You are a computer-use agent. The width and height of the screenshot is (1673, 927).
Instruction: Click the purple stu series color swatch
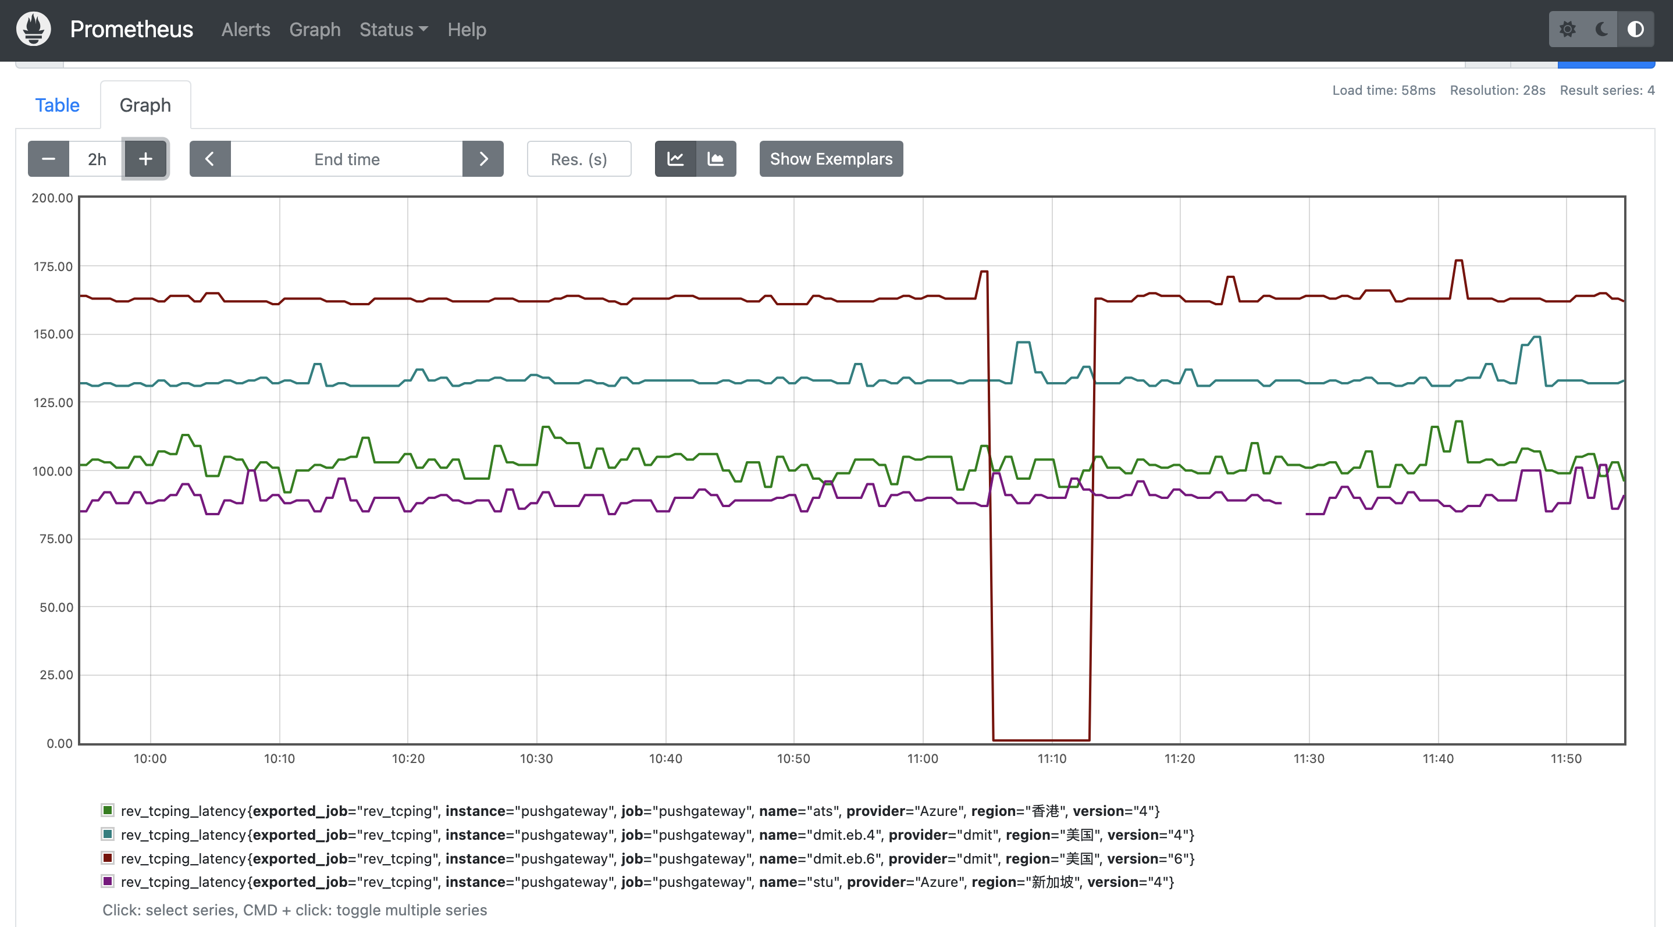(x=108, y=881)
